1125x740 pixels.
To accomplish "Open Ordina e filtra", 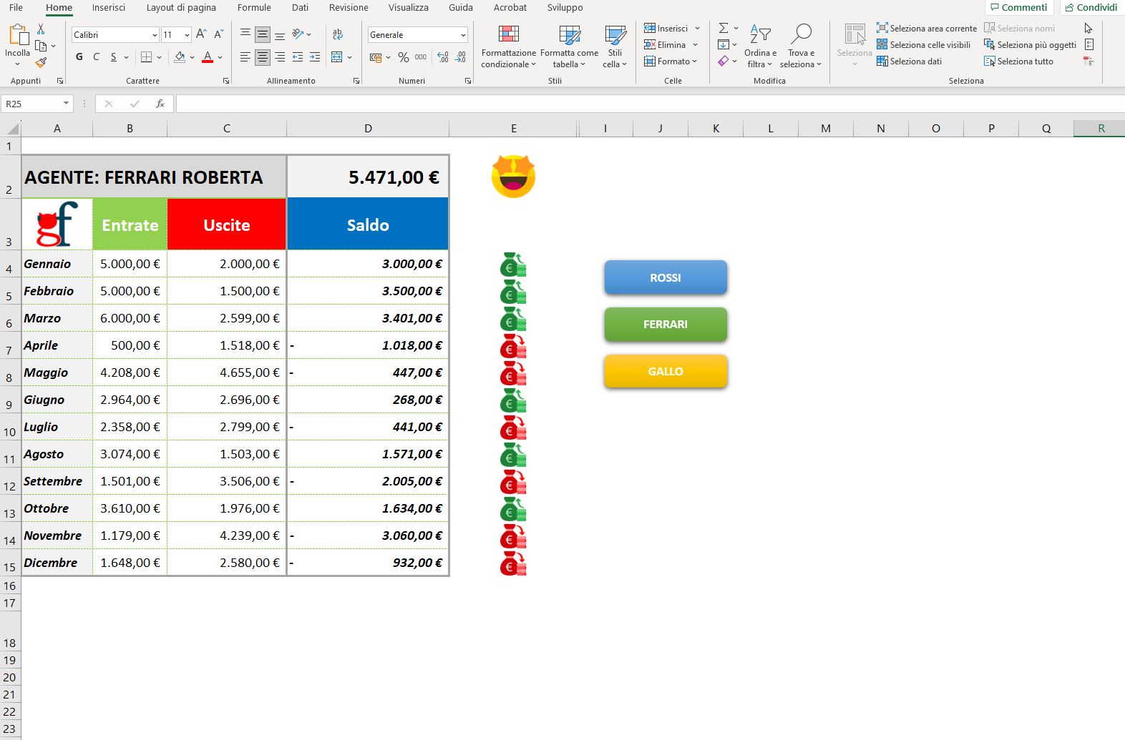I will coord(760,46).
